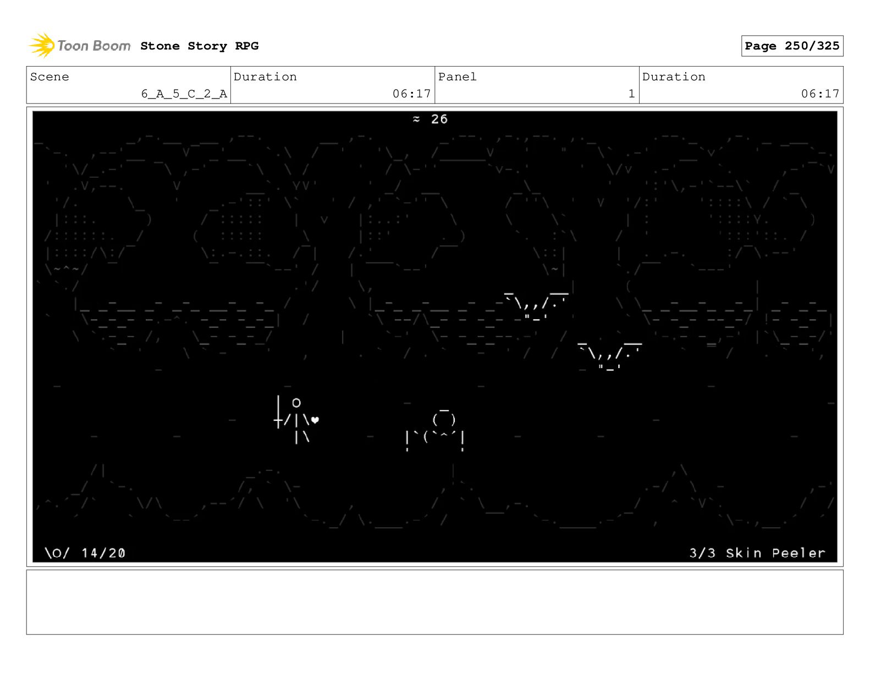This screenshot has width=870, height=674.
Task: Click the panel duration value next to the panel number
Action: click(x=820, y=94)
